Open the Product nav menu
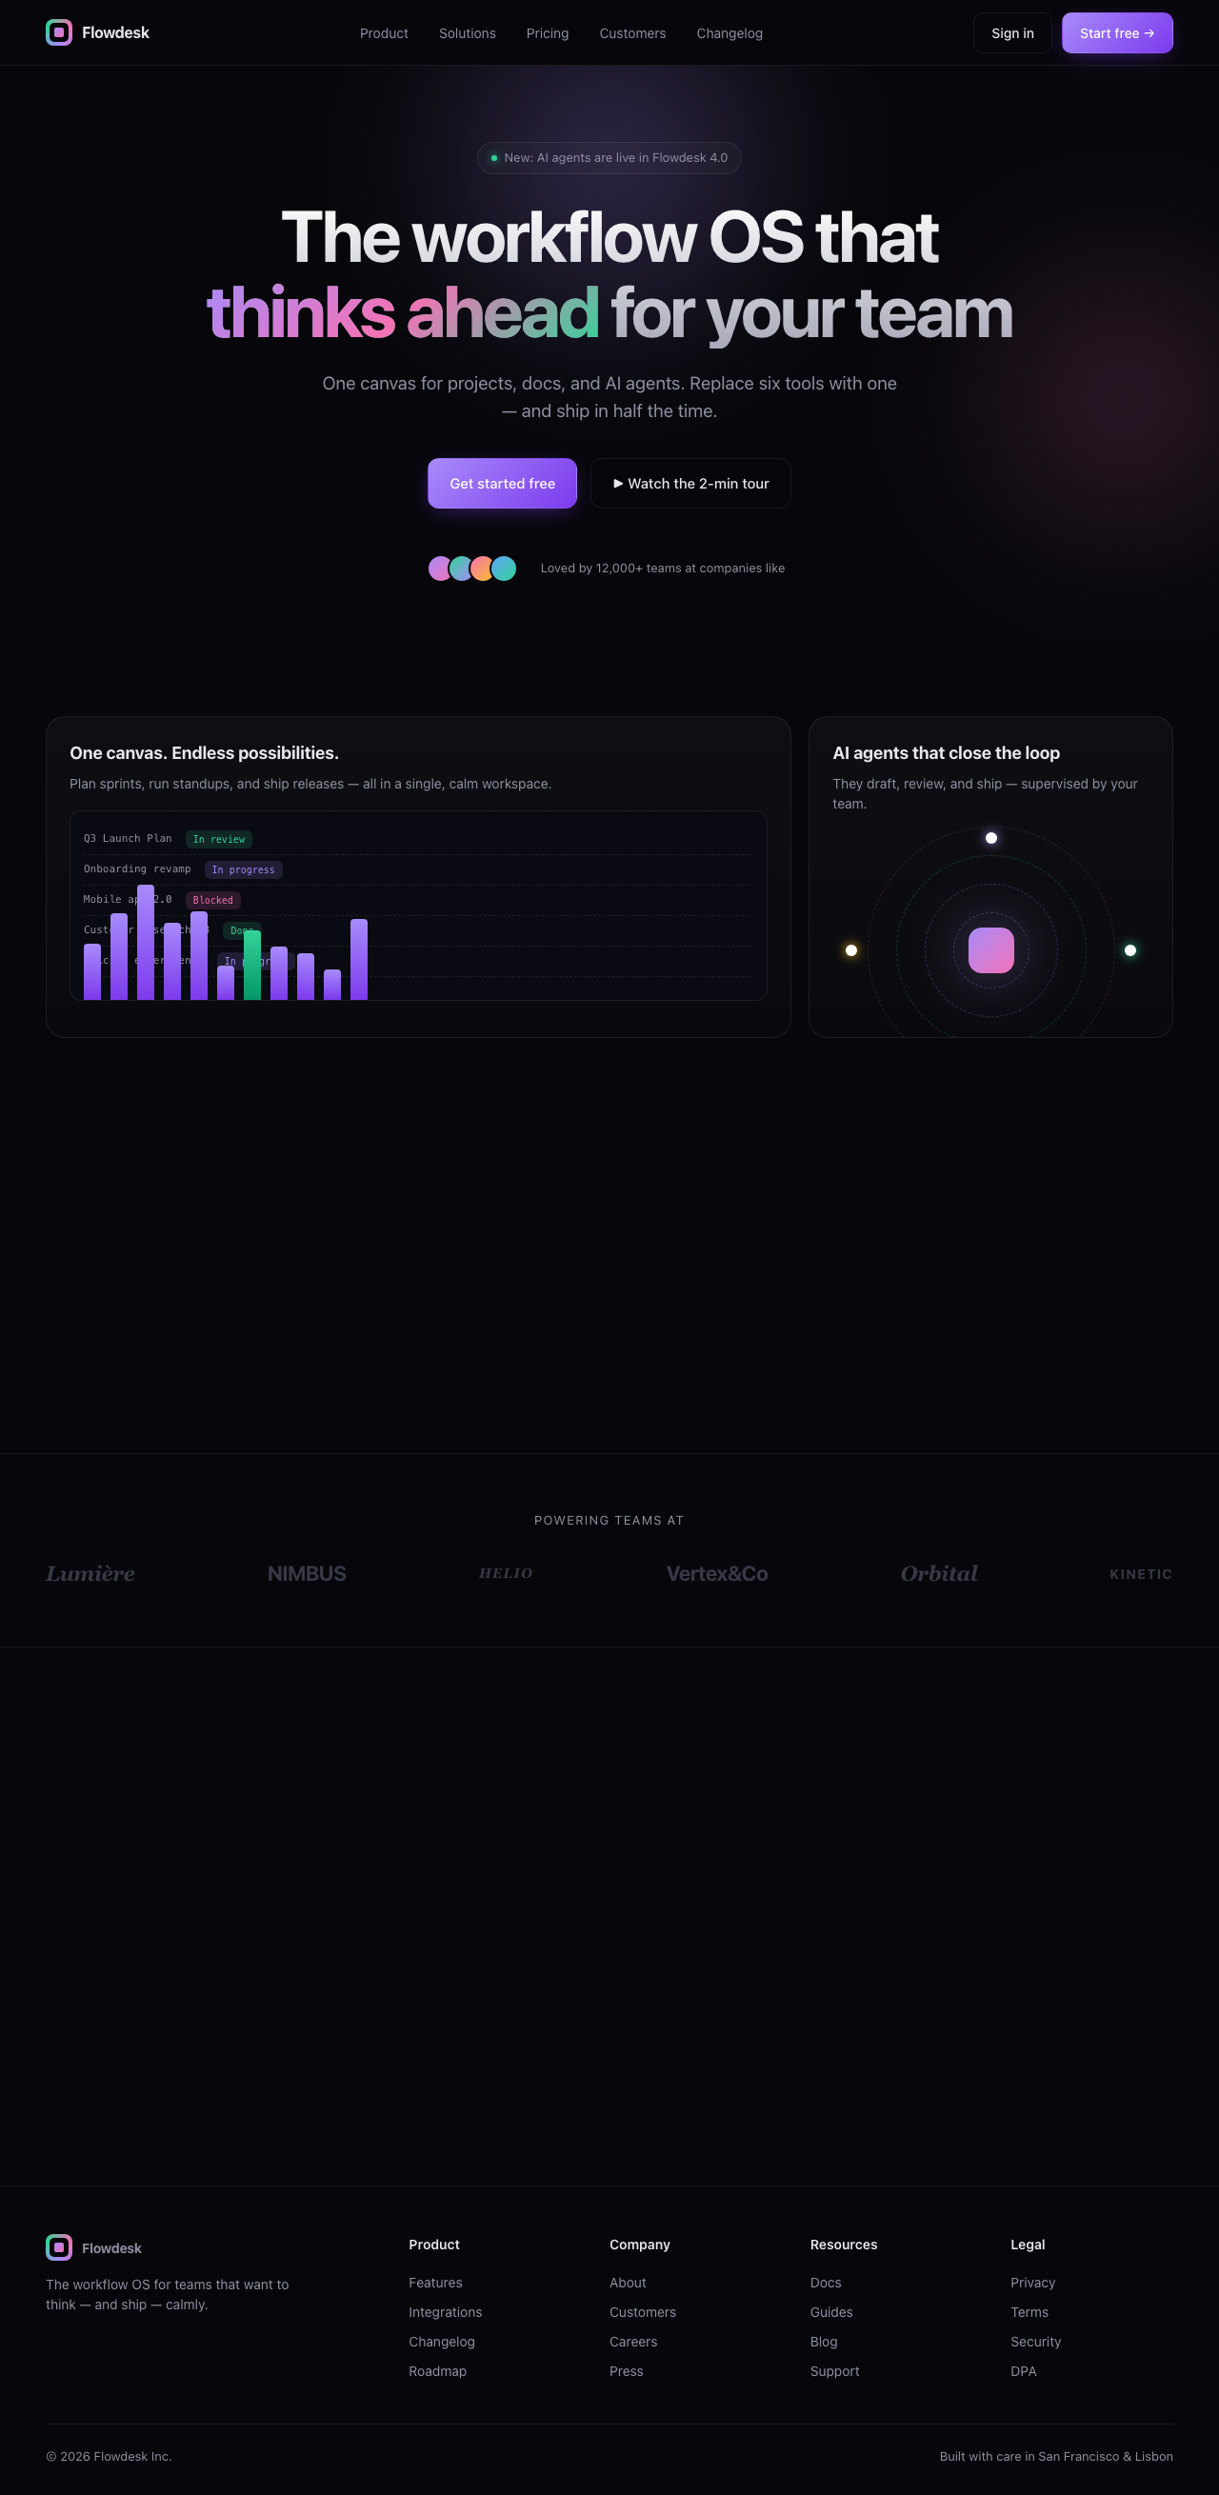Image resolution: width=1219 pixels, height=2495 pixels. click(384, 33)
